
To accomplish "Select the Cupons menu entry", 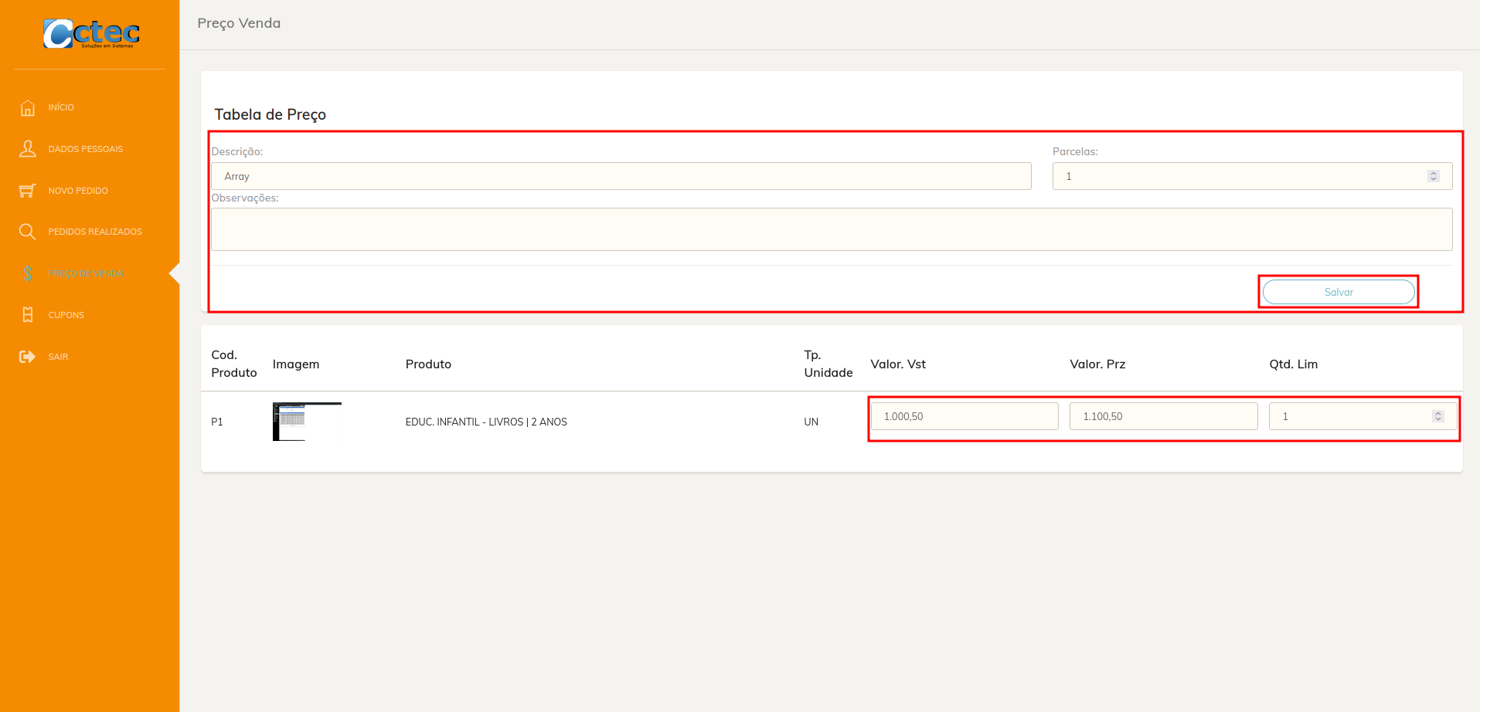I will point(66,315).
